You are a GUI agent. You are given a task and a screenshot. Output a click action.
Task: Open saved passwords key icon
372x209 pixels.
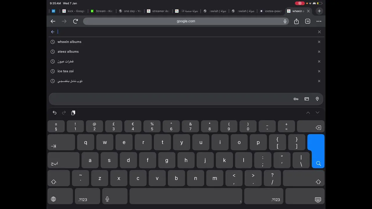click(296, 99)
